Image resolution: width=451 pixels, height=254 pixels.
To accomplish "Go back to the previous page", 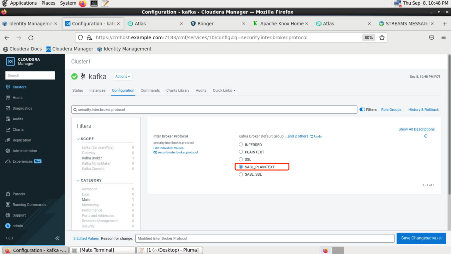I will 7,38.
